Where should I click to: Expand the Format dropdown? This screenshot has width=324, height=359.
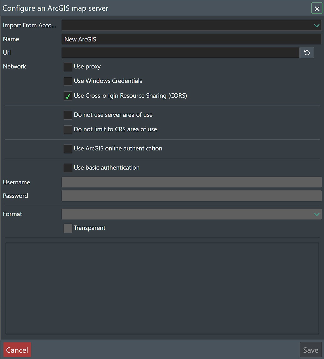pos(191,214)
